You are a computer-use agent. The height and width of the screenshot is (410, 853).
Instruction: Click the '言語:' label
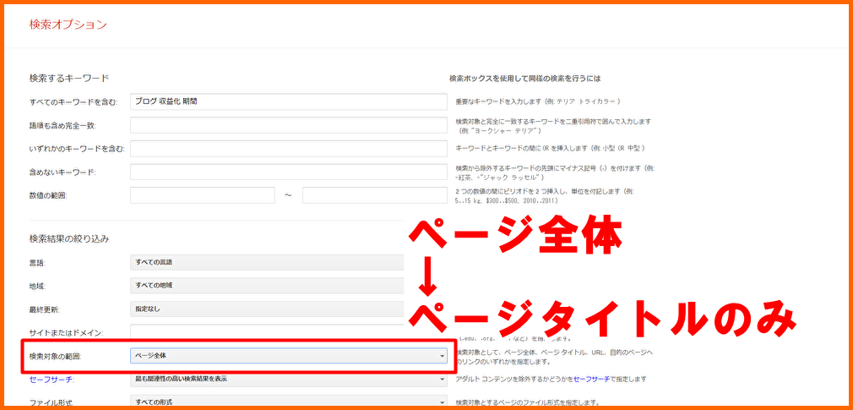37,262
